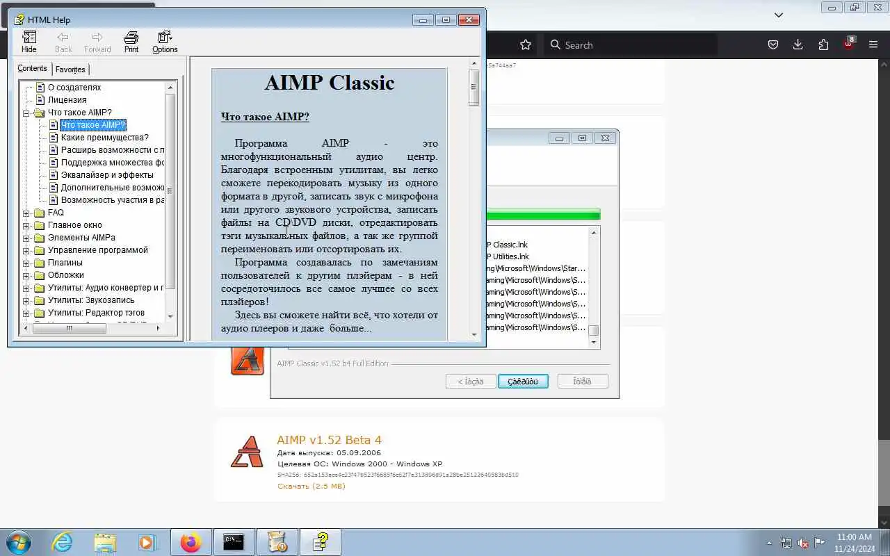Click the contents tree vertical scrollbar
This screenshot has width=890, height=556.
170,202
